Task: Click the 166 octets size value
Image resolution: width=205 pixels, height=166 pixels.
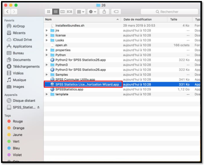Action: [182, 45]
